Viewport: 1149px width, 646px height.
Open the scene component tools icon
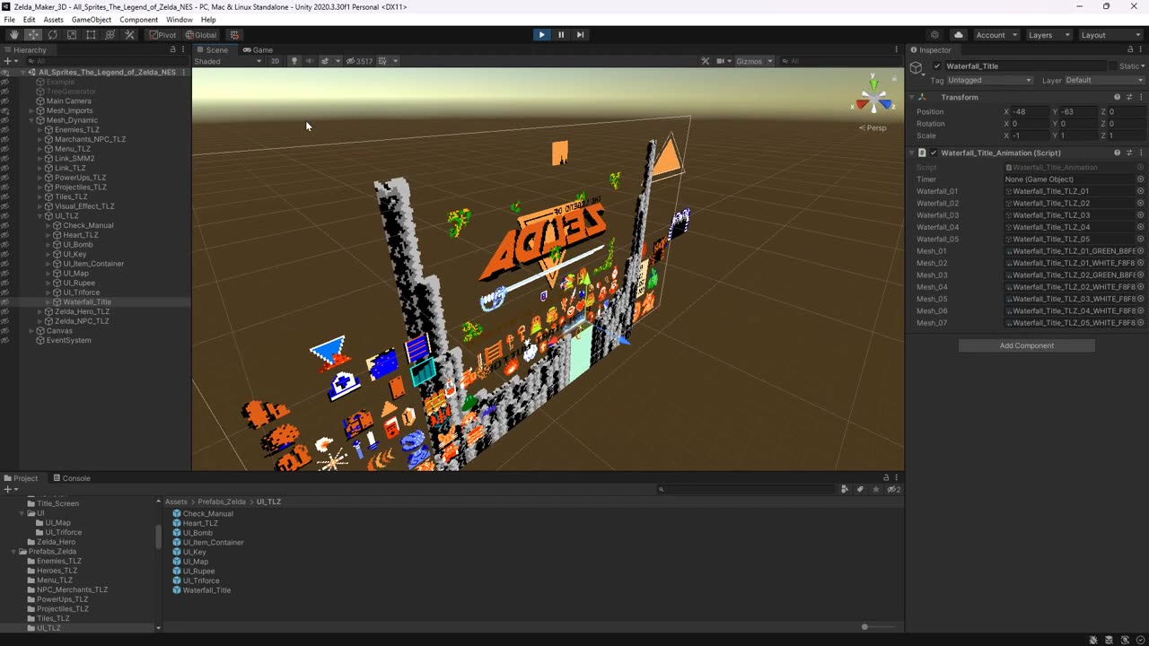pyautogui.click(x=706, y=61)
